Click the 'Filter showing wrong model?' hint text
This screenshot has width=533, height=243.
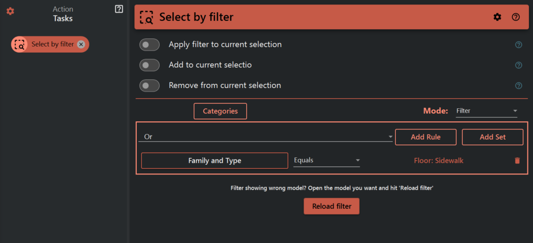(332, 188)
